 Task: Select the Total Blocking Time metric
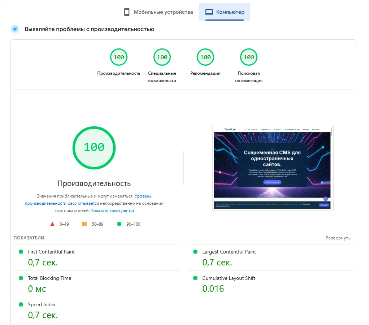click(49, 278)
